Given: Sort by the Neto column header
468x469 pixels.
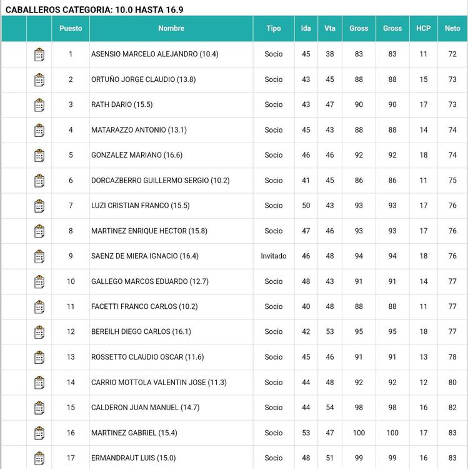Looking at the screenshot, I should tap(452, 29).
